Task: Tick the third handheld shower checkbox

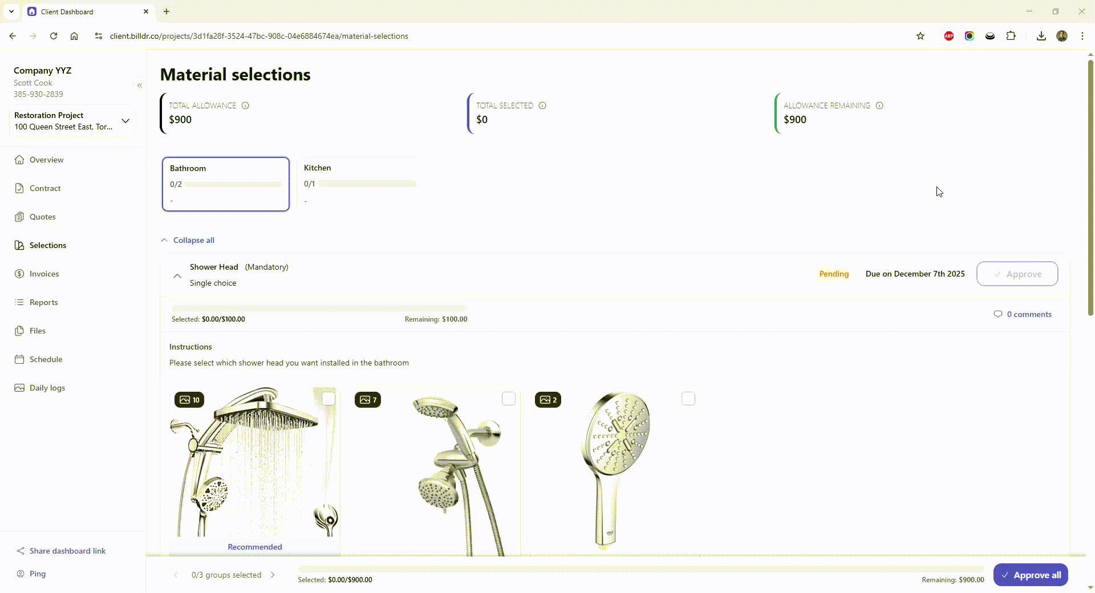Action: 688,399
